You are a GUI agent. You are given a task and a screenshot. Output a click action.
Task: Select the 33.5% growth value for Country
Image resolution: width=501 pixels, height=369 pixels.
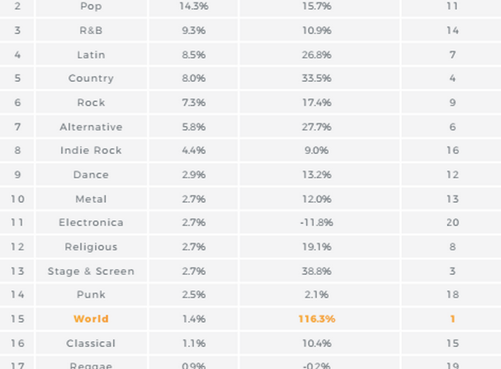click(x=317, y=79)
